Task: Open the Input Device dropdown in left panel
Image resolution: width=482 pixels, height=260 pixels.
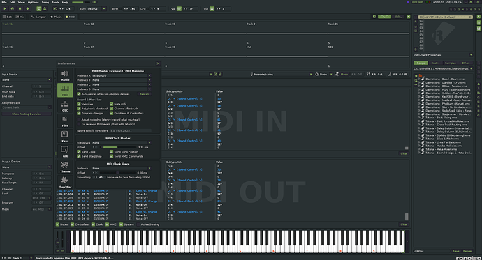Action: 27,79
